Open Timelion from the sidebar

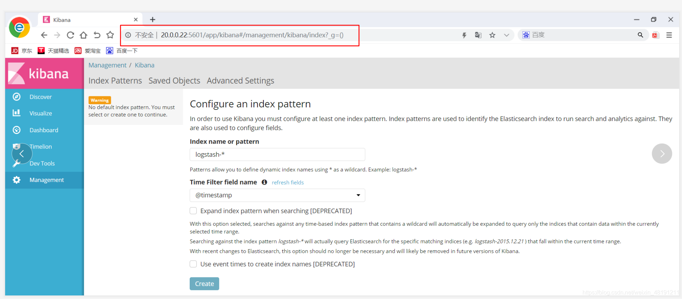pos(41,146)
